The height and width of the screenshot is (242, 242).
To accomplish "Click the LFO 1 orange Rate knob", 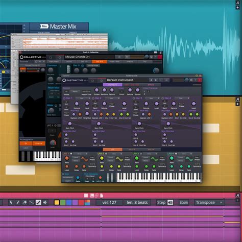I will coord(67,158).
